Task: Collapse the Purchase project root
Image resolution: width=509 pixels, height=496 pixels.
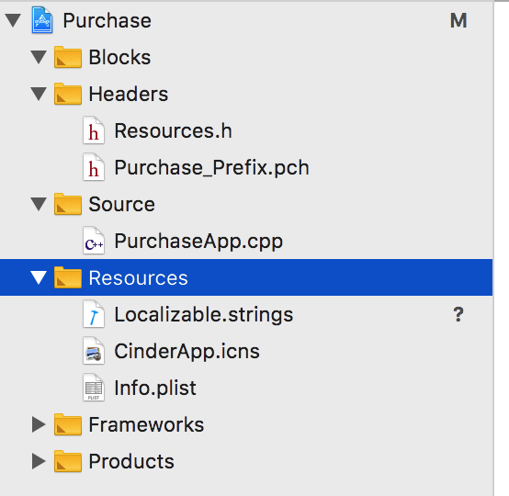Action: tap(13, 20)
